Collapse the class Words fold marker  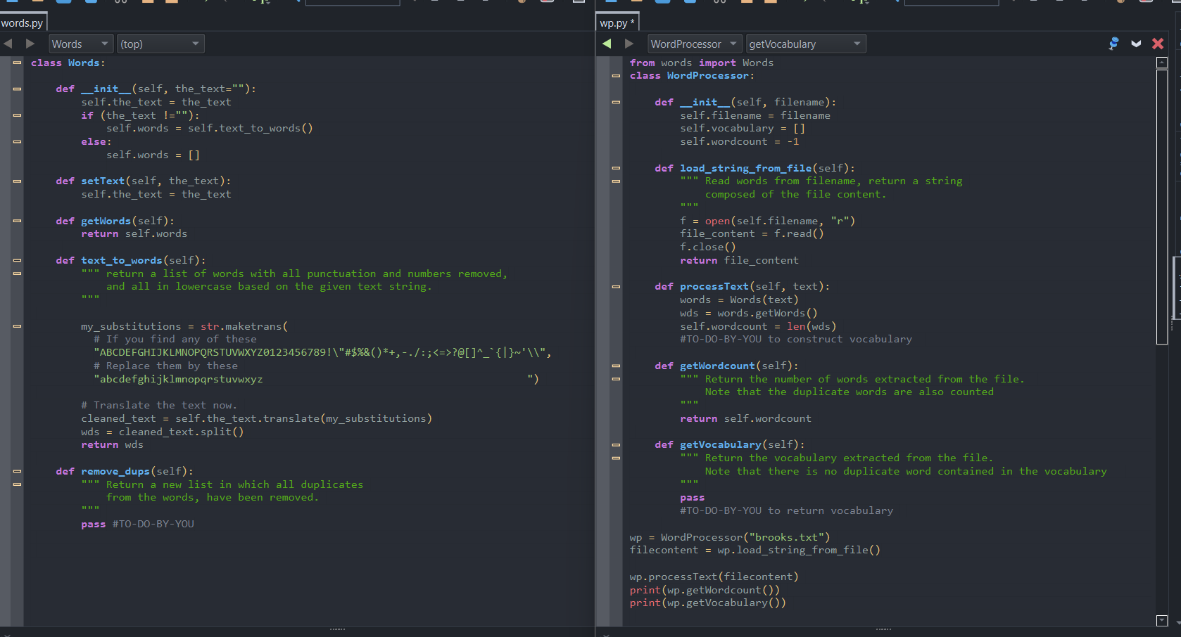point(17,63)
